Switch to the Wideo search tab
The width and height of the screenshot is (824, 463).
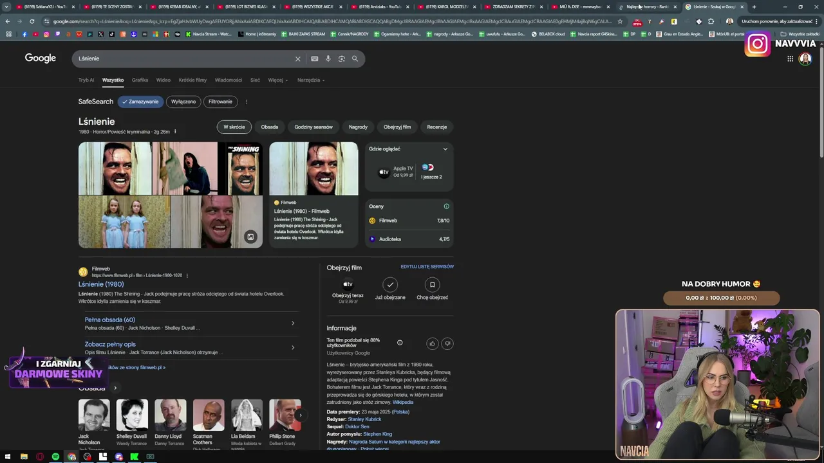coord(164,80)
